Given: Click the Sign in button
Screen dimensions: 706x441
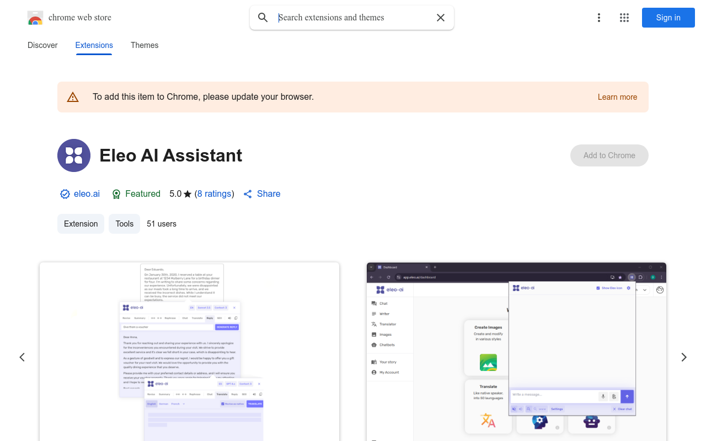Looking at the screenshot, I should (668, 18).
